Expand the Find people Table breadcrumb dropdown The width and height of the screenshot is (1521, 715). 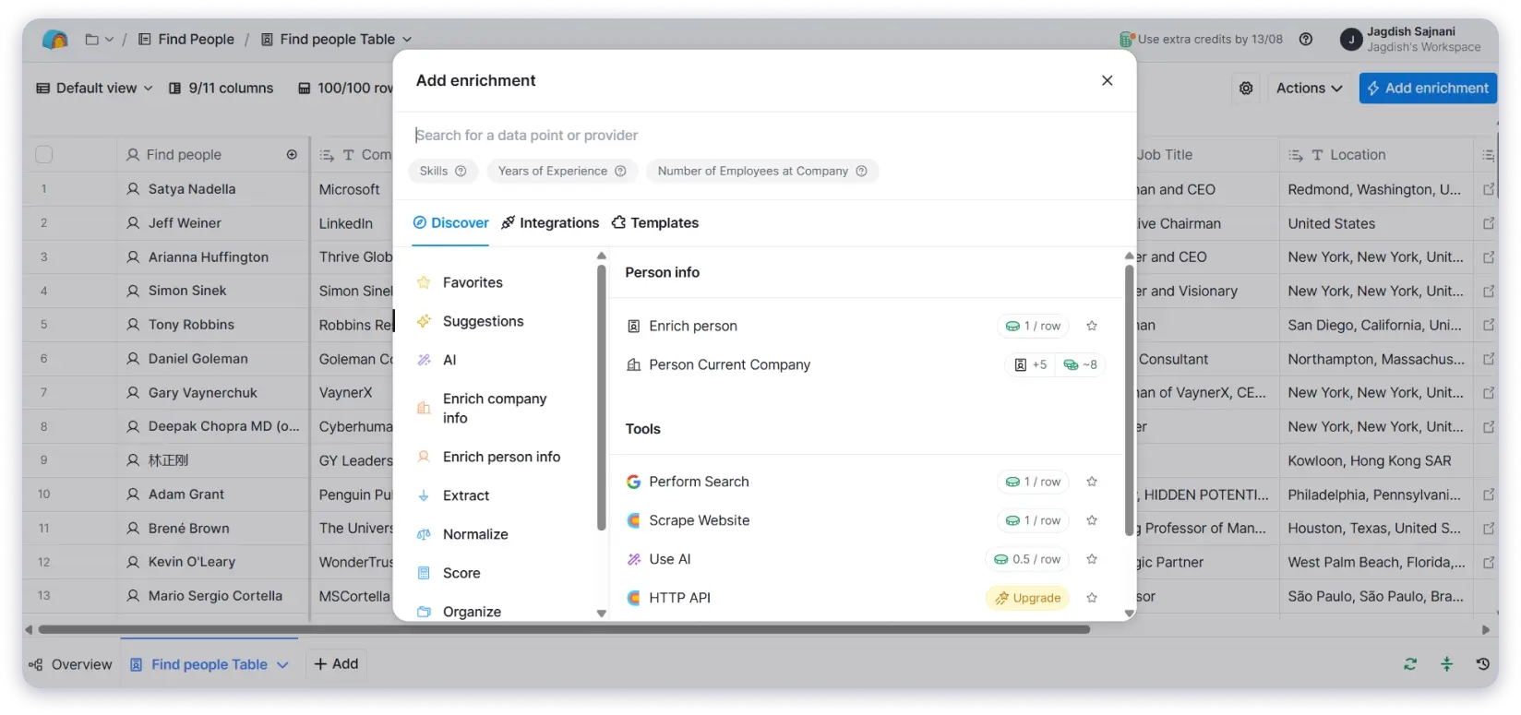click(407, 40)
